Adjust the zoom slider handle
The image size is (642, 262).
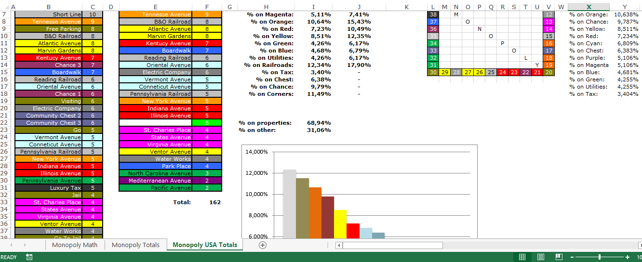tap(599, 257)
